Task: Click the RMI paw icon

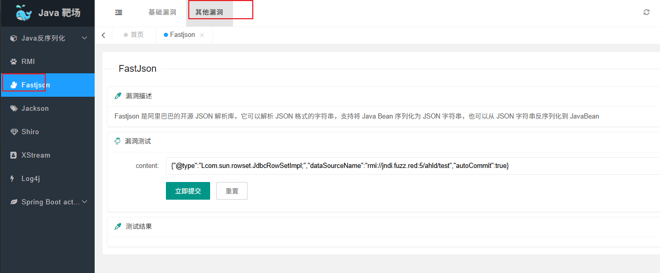Action: [x=14, y=61]
